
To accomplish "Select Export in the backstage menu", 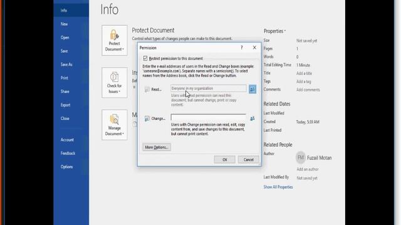I will 71,105.
